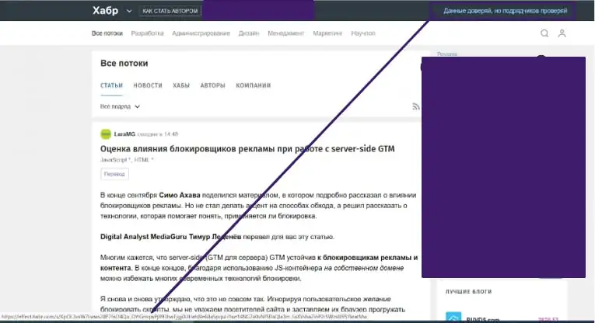Open LeraMG author profile link
This screenshot has height=323, width=595.
click(124, 134)
